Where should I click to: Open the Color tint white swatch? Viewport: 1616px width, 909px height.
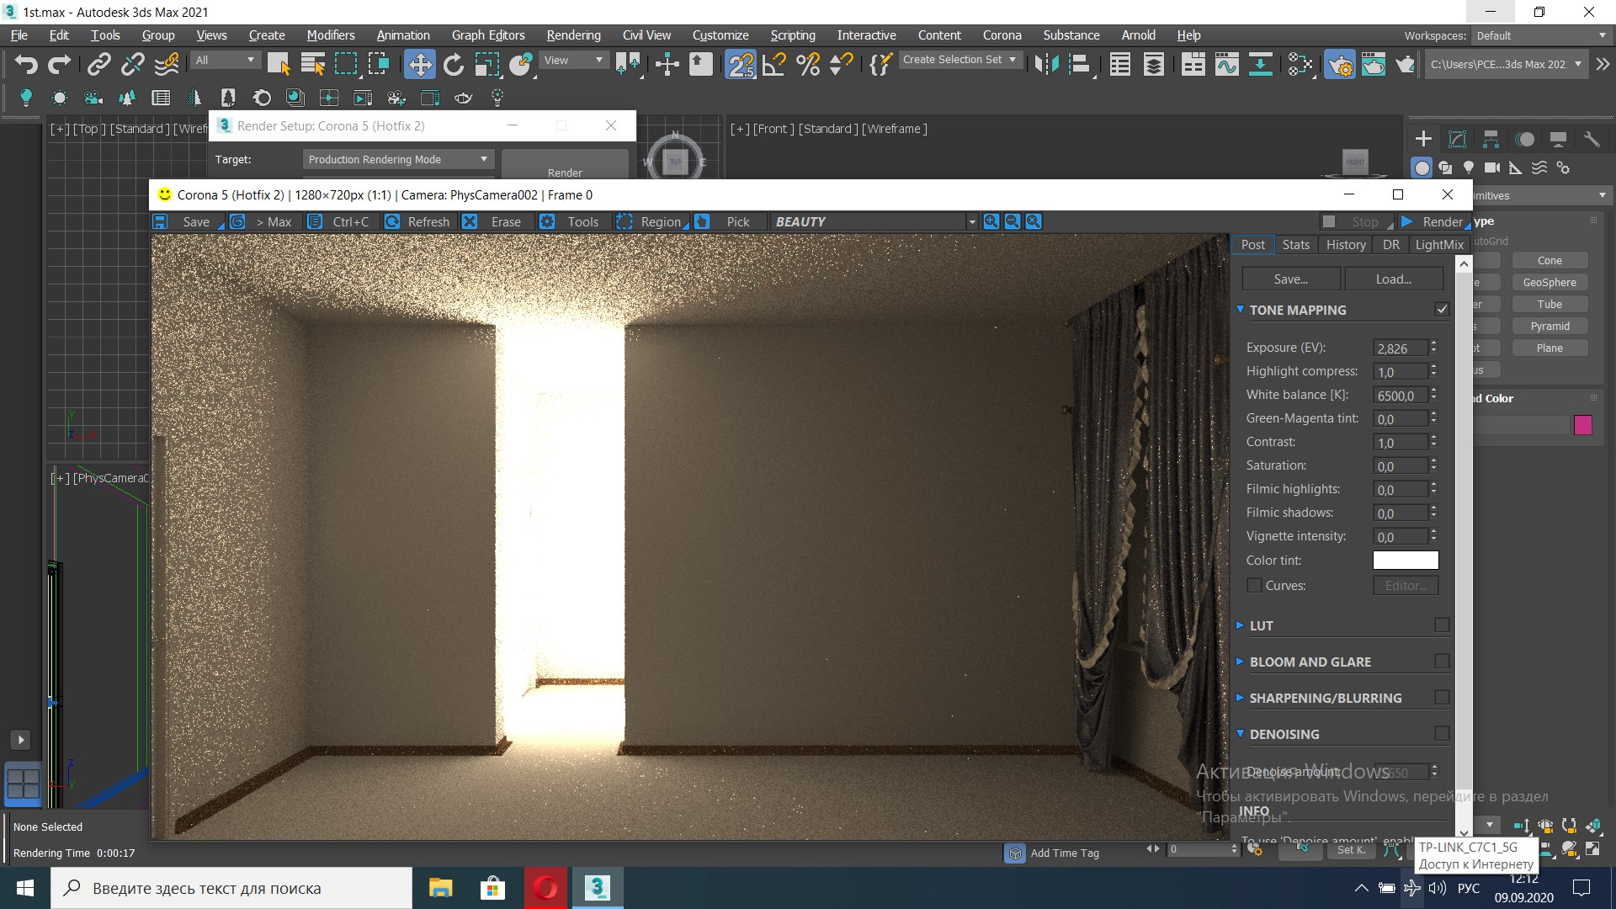click(x=1405, y=560)
